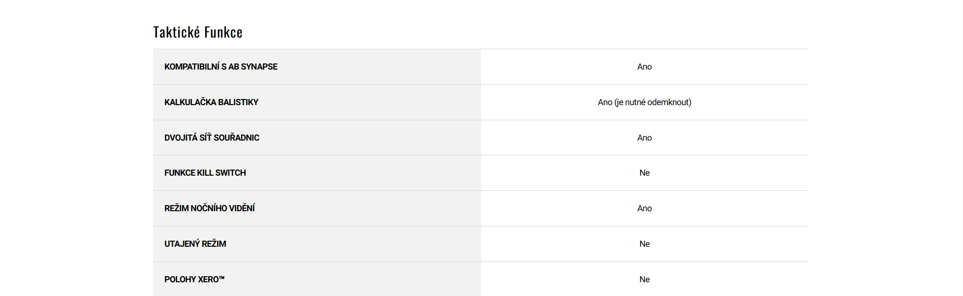
Task: Click the word "BALISTIKY" in second row
Action: (238, 102)
